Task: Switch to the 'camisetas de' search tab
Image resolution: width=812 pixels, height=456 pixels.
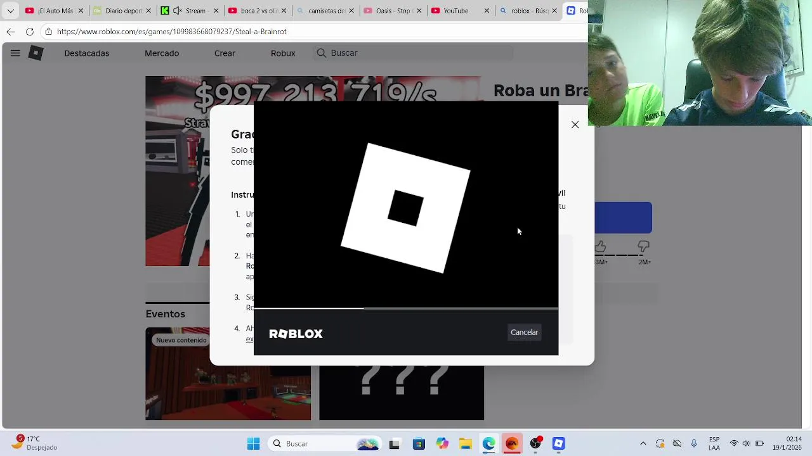Action: 326,11
